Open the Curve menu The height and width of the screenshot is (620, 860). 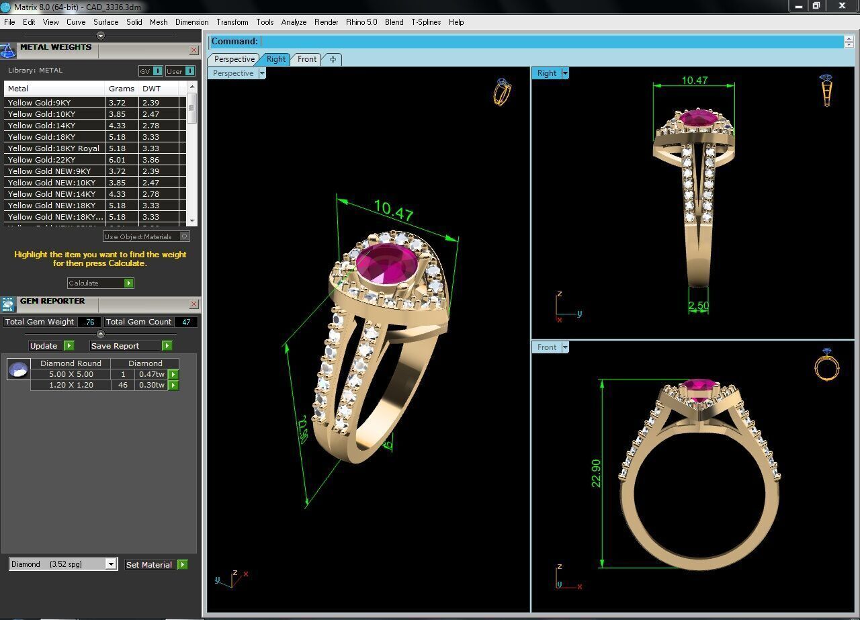click(x=76, y=22)
